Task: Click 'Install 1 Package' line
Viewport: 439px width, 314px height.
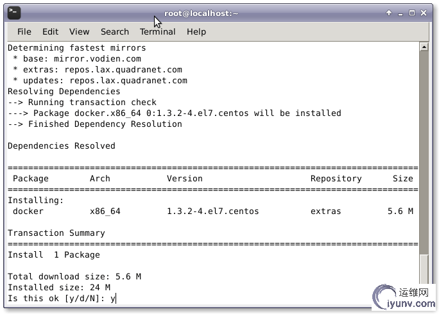Action: click(54, 255)
